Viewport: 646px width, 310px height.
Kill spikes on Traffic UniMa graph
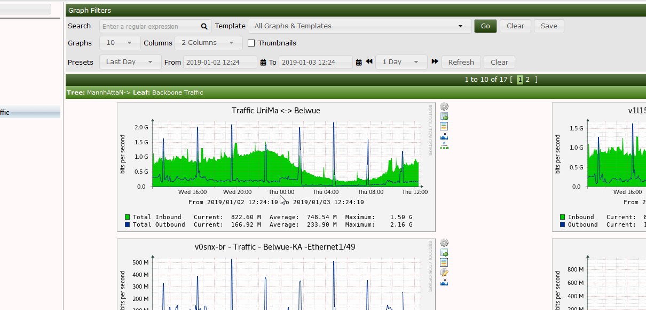pos(444,136)
